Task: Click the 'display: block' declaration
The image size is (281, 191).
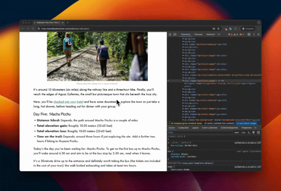Action: 179,154
